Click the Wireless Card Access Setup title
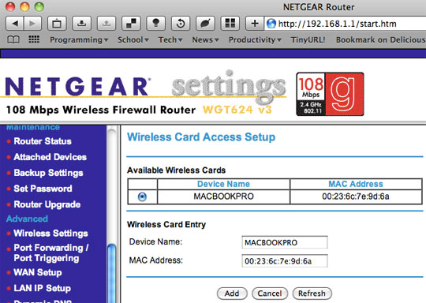This screenshot has width=426, height=303. click(201, 137)
